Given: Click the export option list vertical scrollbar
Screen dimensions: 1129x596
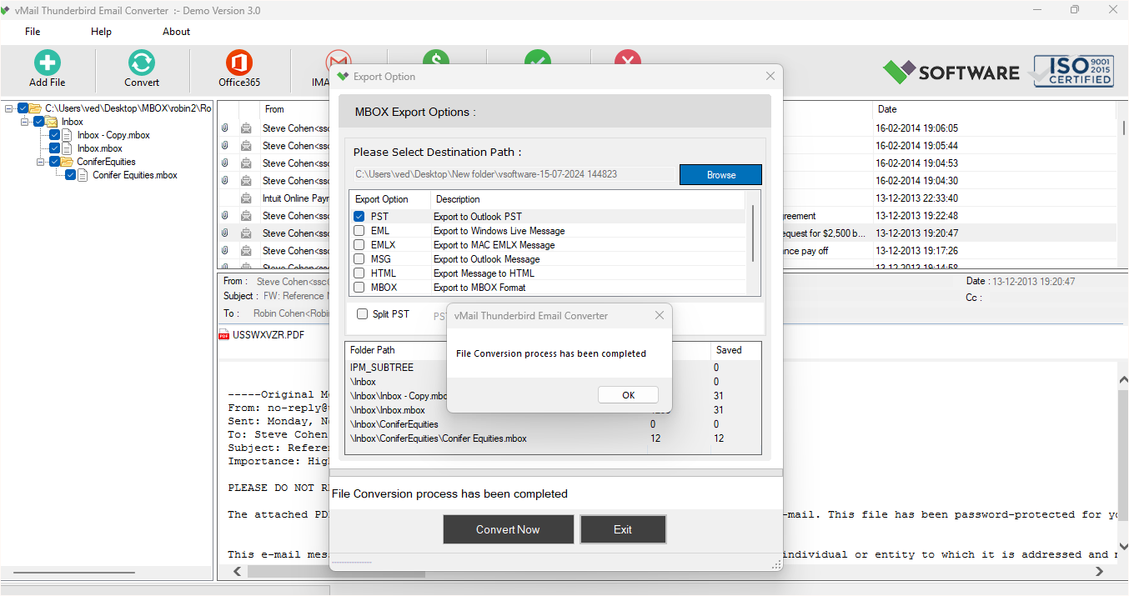Looking at the screenshot, I should tap(753, 233).
